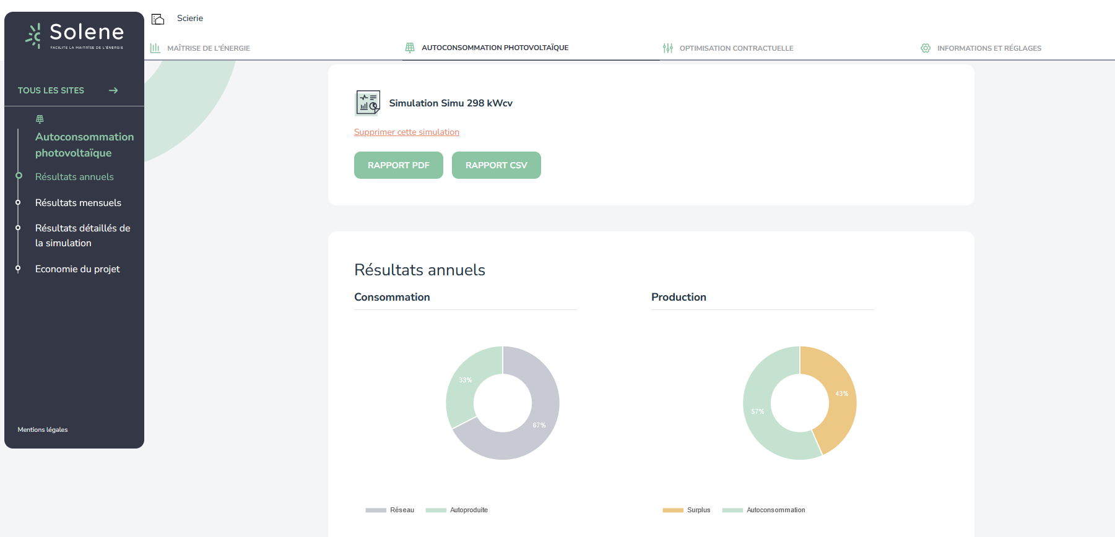Click the bar chart icon for Maîtrise de l'énergie

click(155, 48)
